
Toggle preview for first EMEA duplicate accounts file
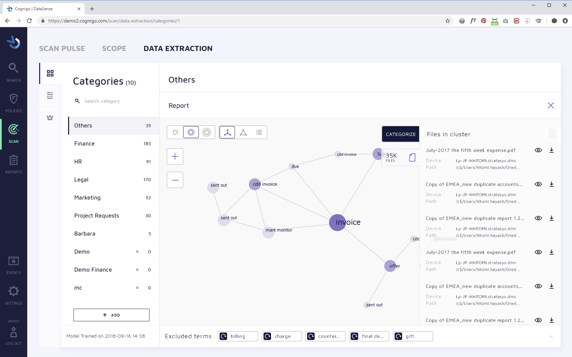pyautogui.click(x=538, y=184)
